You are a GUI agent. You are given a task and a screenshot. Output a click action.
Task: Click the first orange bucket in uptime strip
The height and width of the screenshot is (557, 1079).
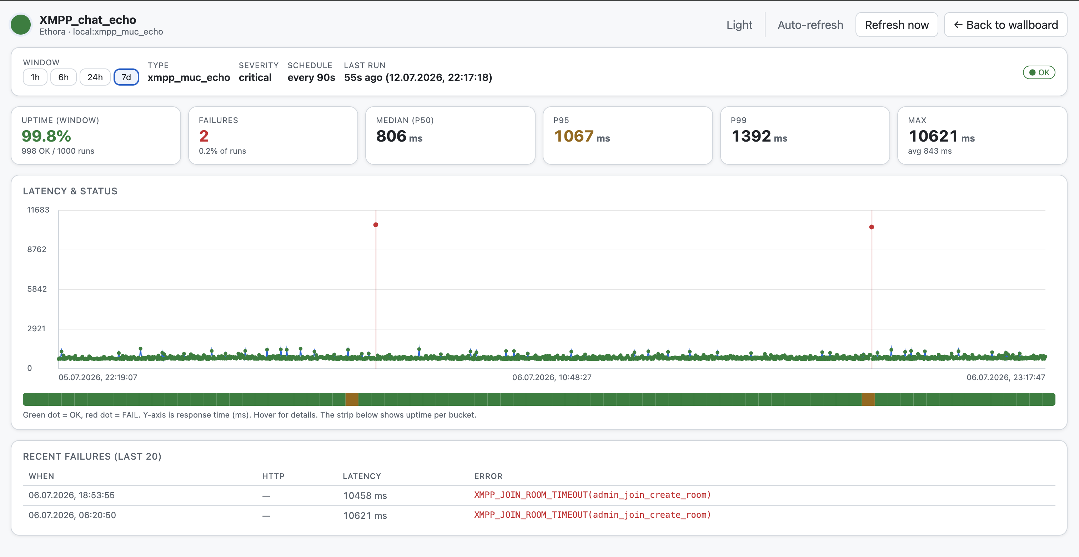[x=352, y=399]
